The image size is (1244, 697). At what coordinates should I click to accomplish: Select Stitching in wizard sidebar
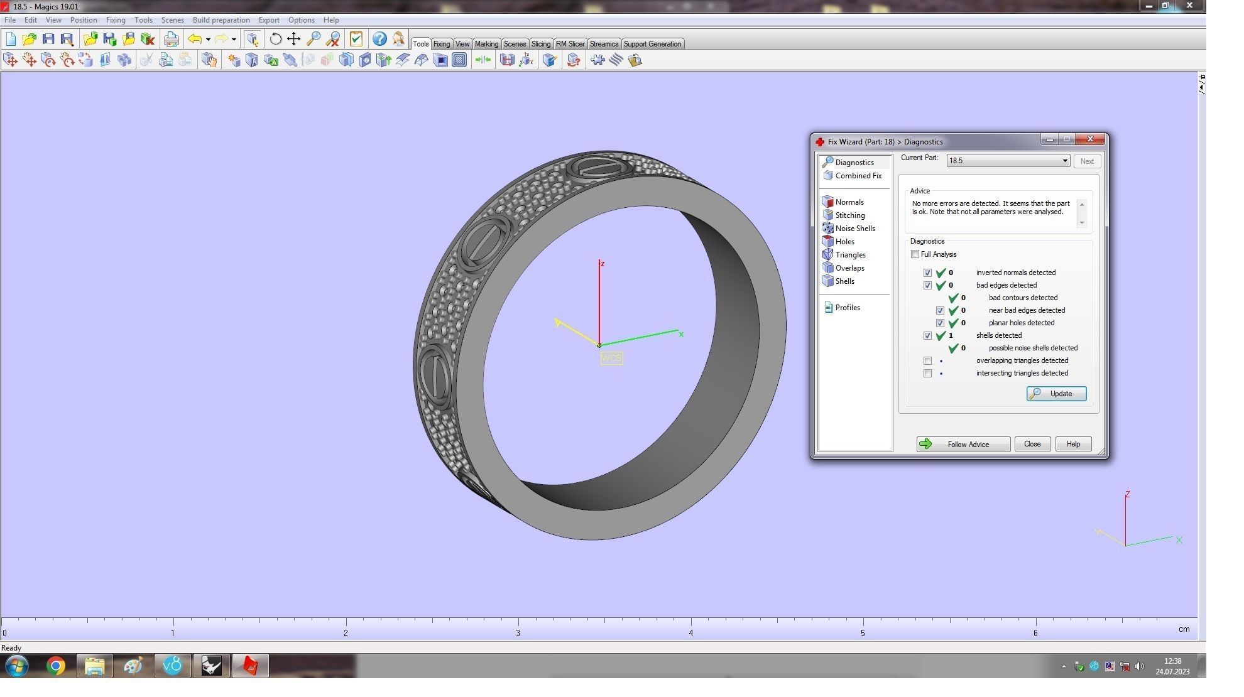point(844,215)
